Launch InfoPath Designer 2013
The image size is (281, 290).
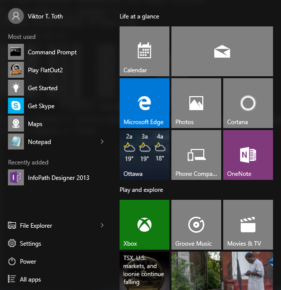pyautogui.click(x=55, y=177)
